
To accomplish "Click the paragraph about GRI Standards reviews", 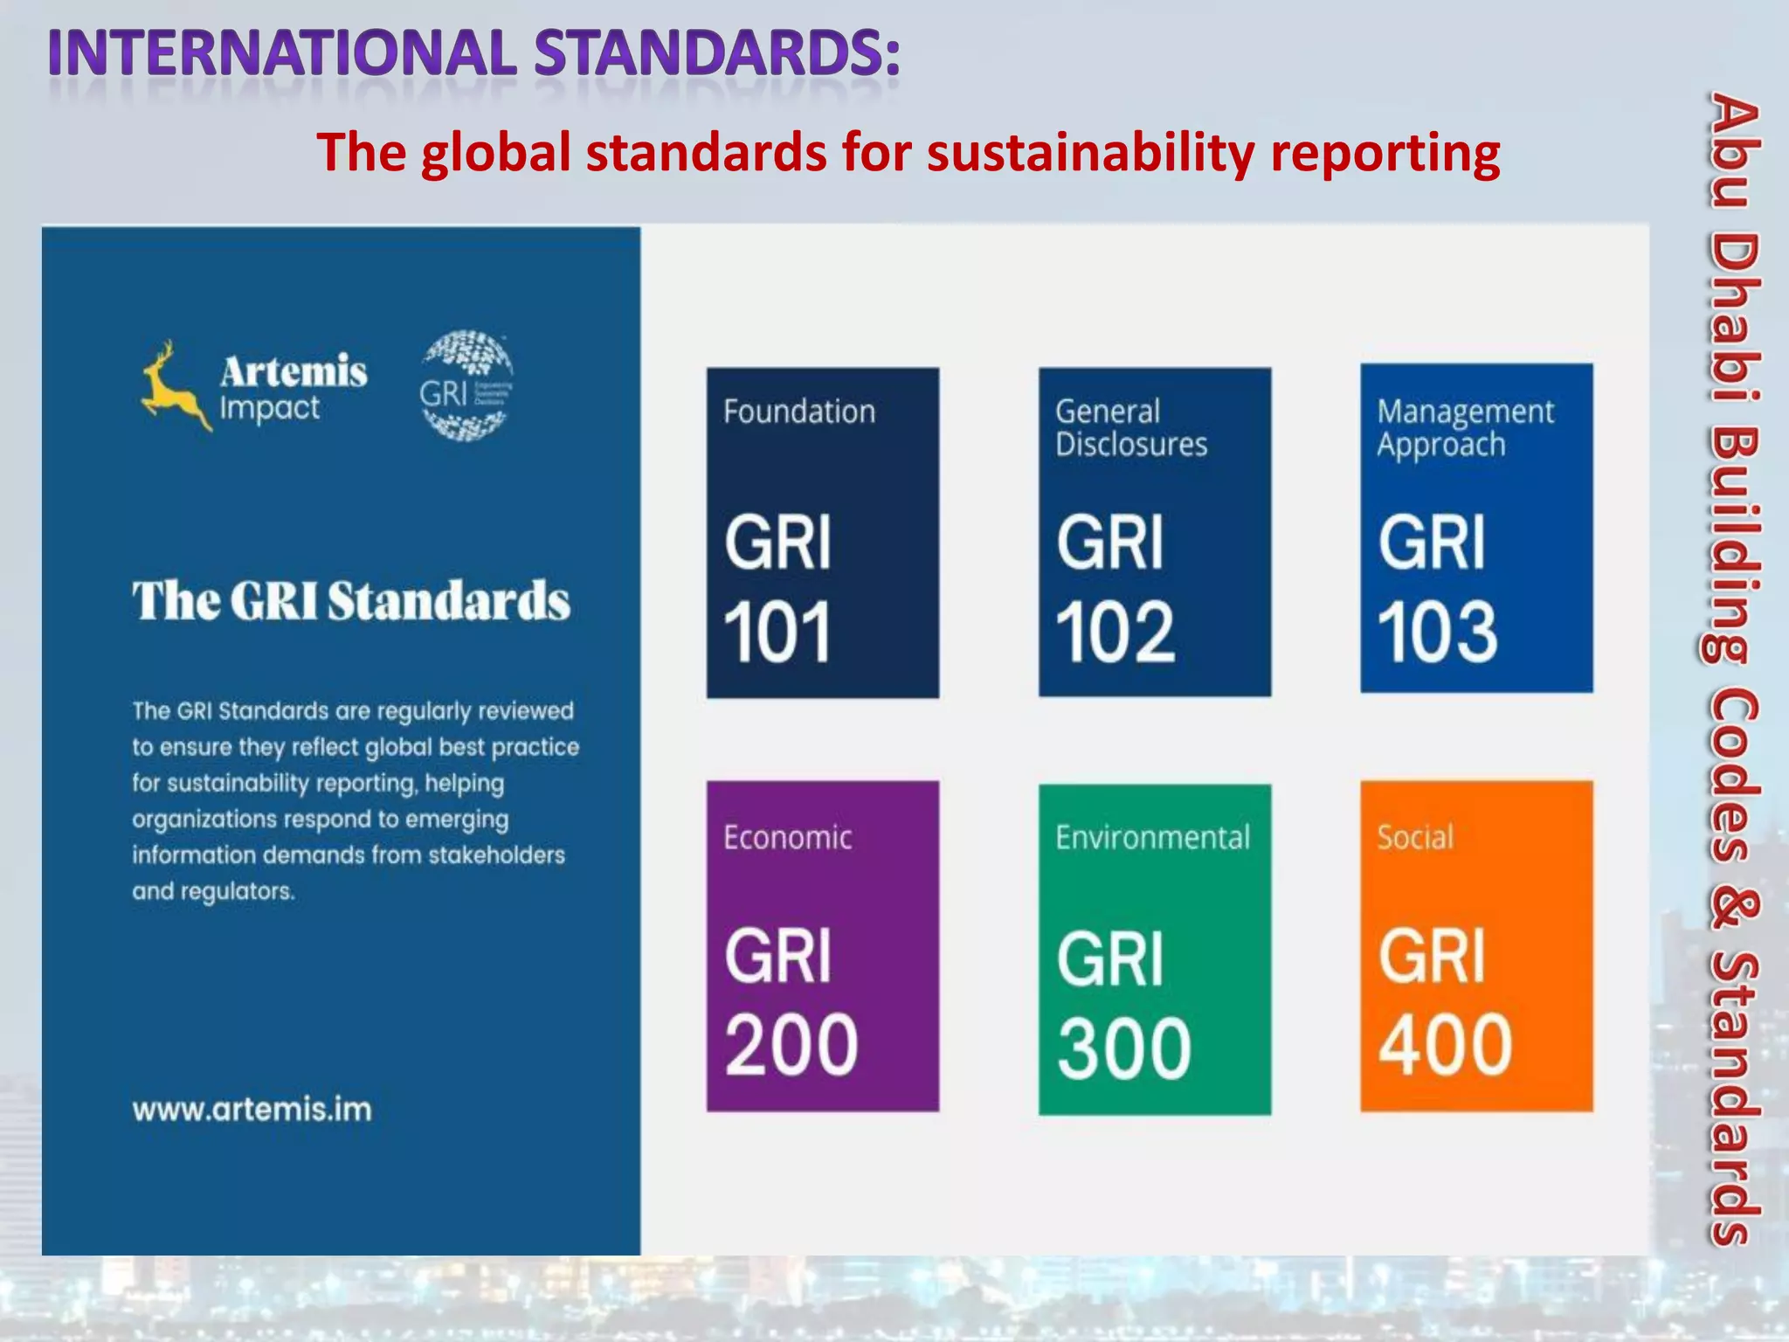I will [x=356, y=800].
